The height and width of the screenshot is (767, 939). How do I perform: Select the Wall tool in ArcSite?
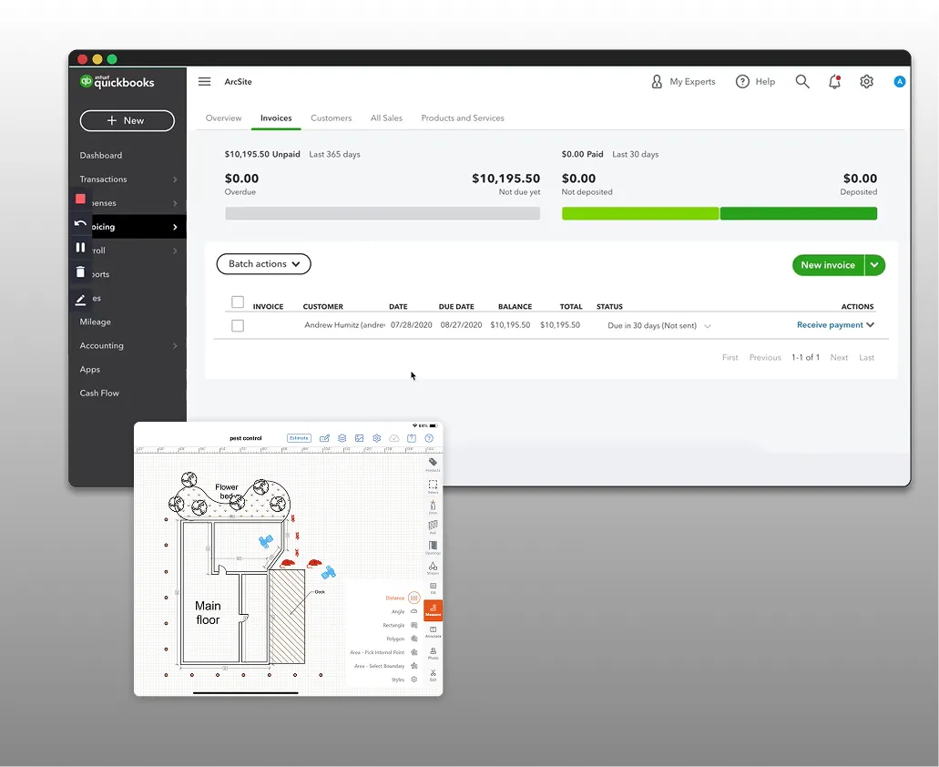433,527
